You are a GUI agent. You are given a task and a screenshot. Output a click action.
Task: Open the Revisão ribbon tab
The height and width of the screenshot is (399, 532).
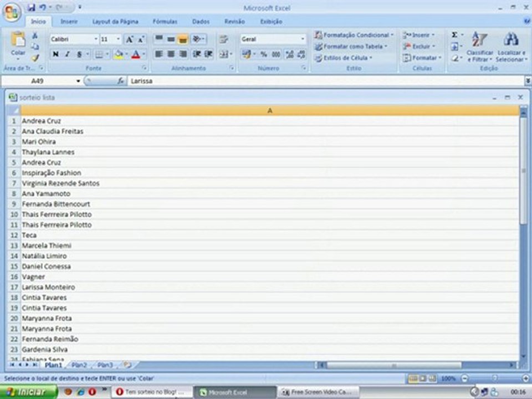click(x=234, y=22)
